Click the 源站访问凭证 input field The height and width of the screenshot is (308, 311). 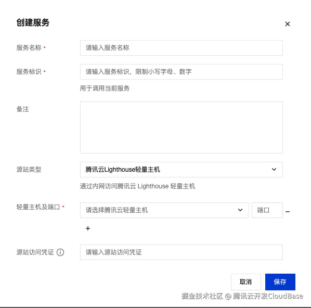click(x=182, y=252)
